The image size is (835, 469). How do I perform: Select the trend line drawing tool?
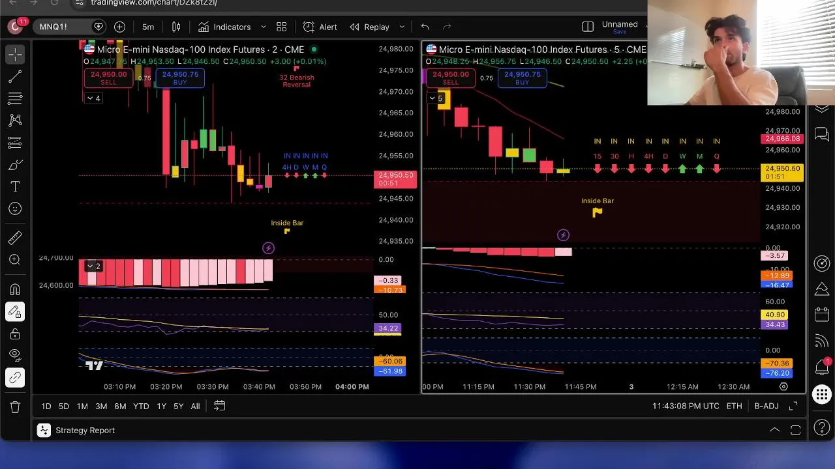point(15,76)
